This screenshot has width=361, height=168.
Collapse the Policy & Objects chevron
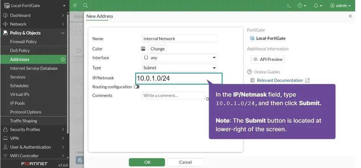pyautogui.click(x=63, y=33)
